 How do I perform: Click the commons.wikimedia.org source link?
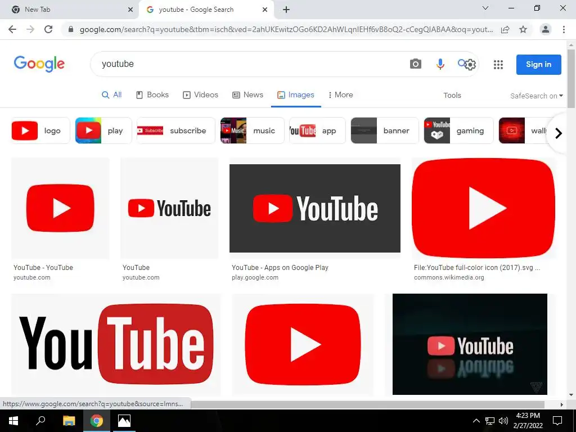pos(449,278)
